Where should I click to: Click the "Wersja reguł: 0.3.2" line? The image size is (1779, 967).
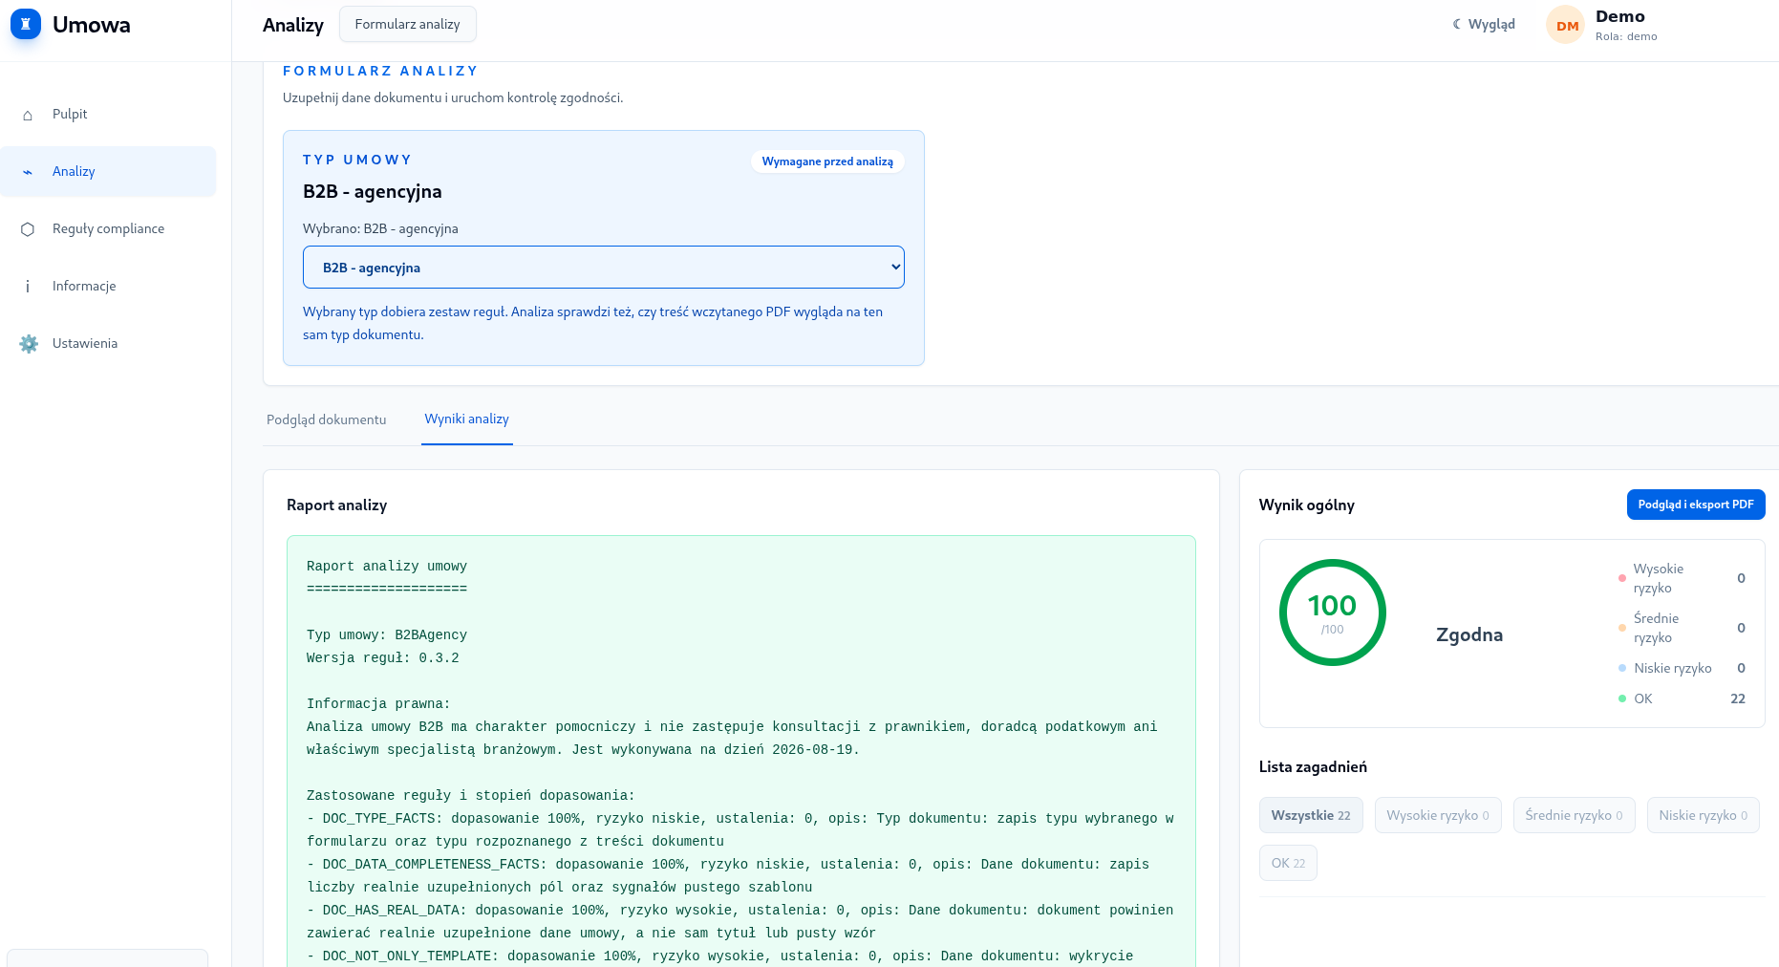[383, 657]
